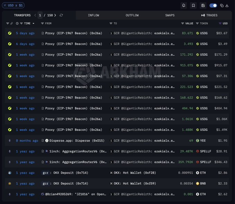
Task: Click BNB chain icon on the $2.33 row
Action: [10, 184]
